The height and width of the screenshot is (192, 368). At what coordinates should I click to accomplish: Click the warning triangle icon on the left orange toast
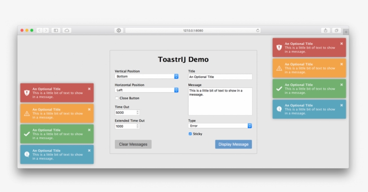pos(27,113)
